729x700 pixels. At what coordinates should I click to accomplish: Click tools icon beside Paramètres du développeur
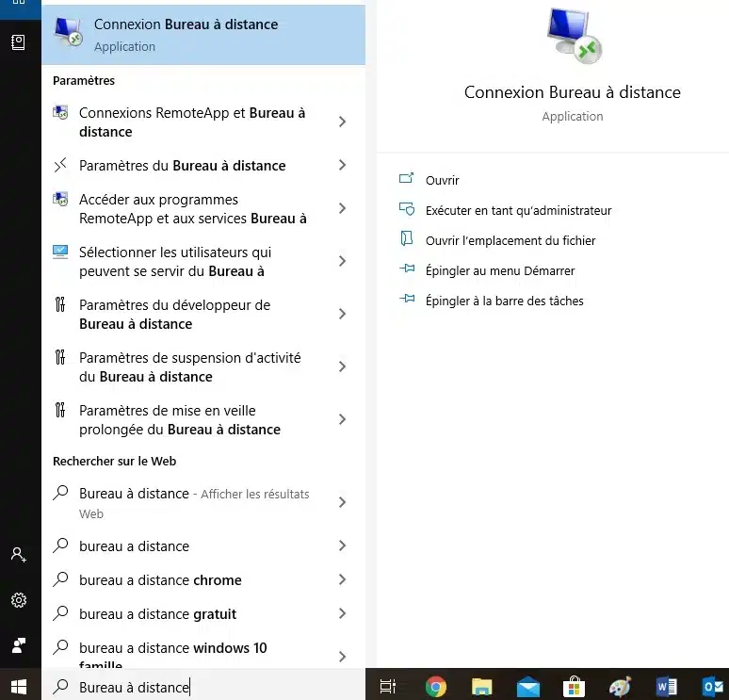60,304
